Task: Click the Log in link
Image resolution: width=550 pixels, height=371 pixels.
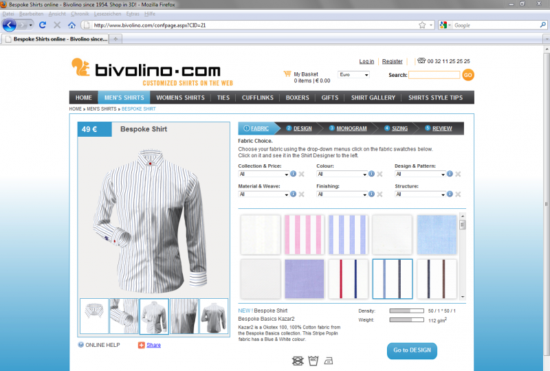Action: (366, 61)
